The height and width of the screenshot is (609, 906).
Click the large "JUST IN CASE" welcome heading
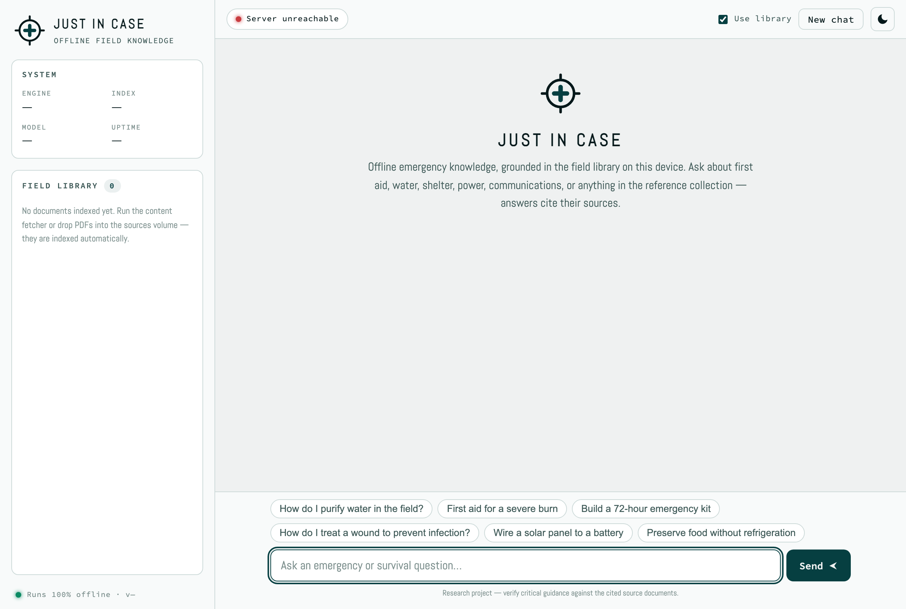pos(560,140)
